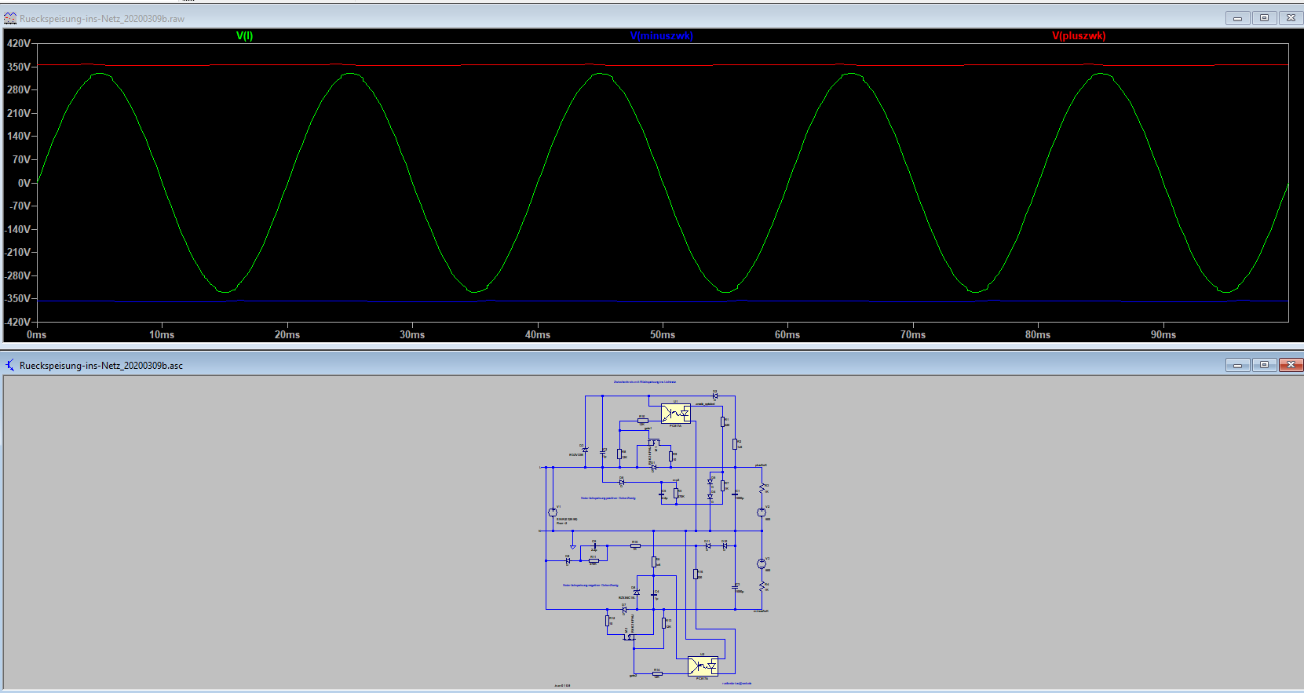Click the 10ms time axis label
The image size is (1304, 693).
(x=162, y=334)
